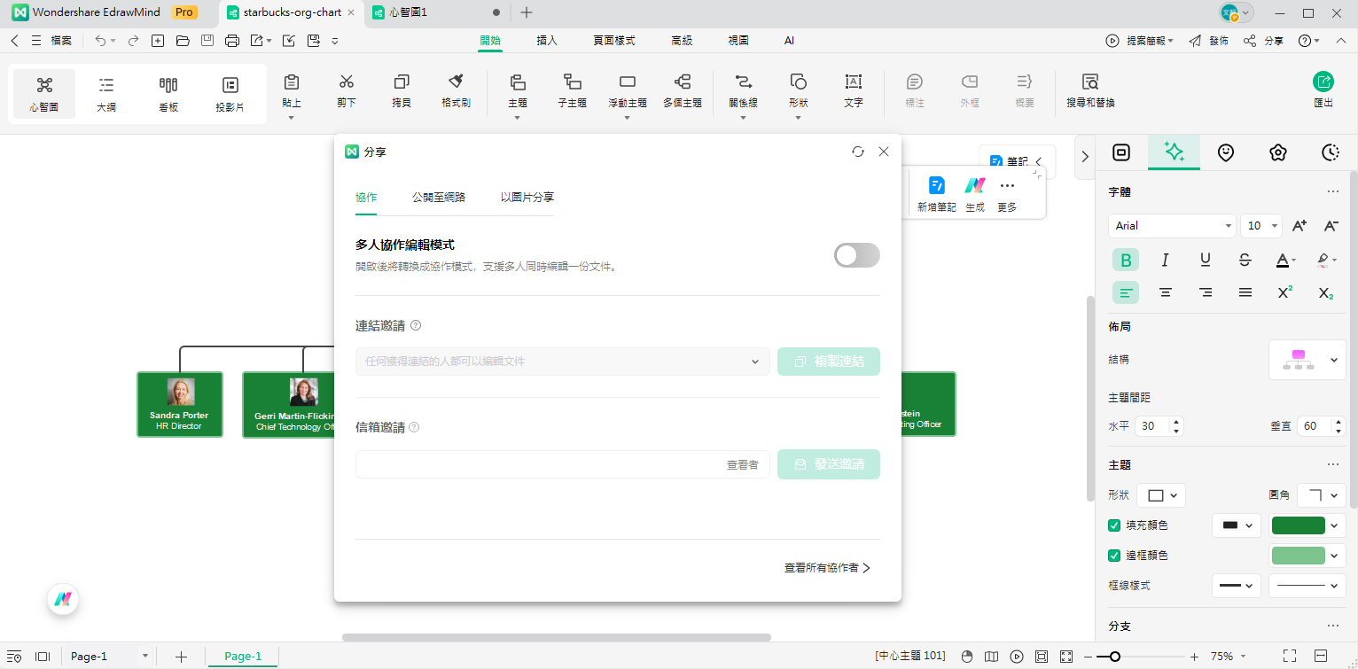This screenshot has width=1358, height=669.
Task: Switch to the 插入 ribbon tab
Action: (547, 40)
